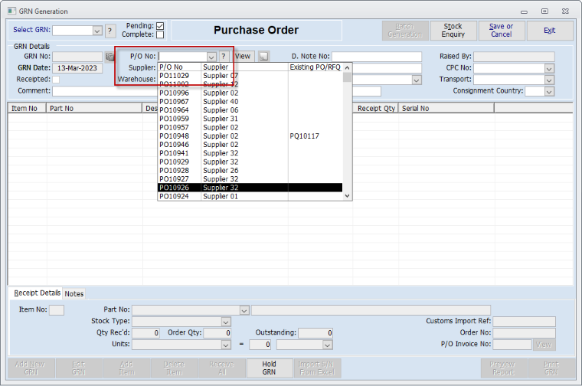
Task: Click the ? button next to P/O No
Action: [x=224, y=57]
